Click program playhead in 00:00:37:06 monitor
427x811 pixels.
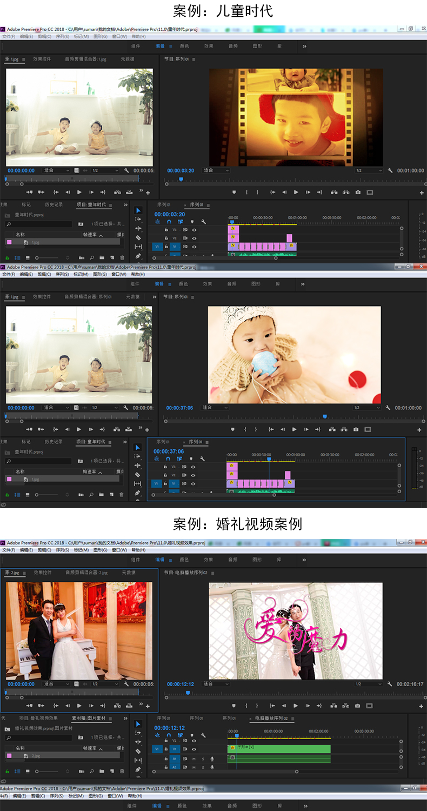coord(325,416)
